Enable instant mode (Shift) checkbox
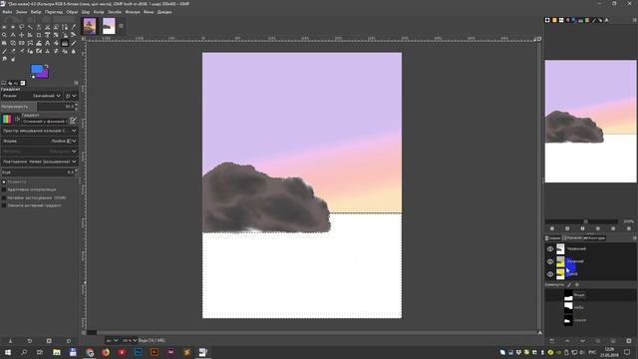Screen dimensions: 638x359 pos(4,197)
